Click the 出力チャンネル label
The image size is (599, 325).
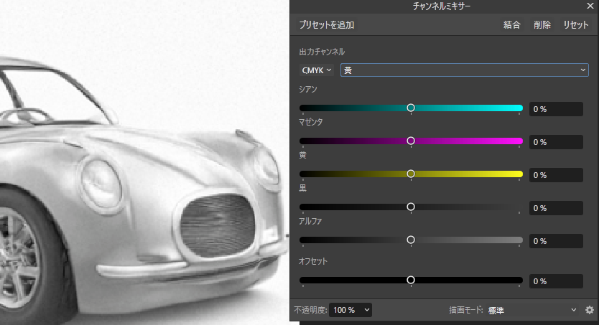[322, 52]
